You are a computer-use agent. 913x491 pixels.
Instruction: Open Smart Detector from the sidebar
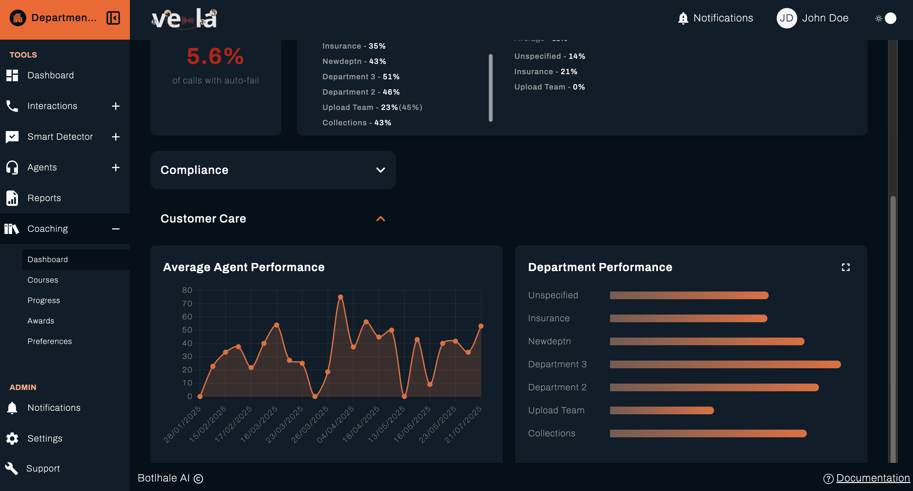tap(60, 136)
